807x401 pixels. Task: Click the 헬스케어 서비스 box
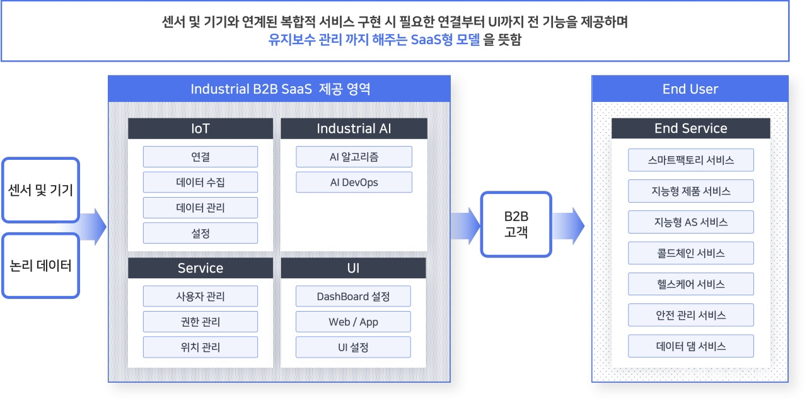(x=690, y=284)
